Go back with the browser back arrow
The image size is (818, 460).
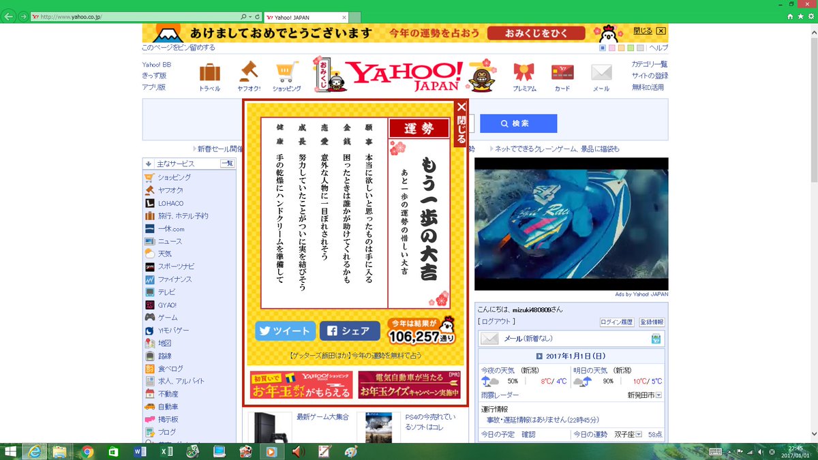(x=9, y=16)
